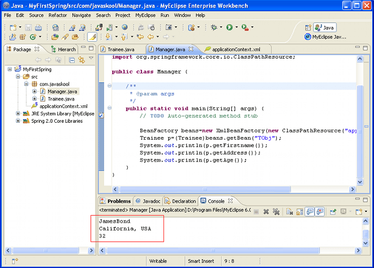Close the Manager.java editor tab
Screen dimensions: 374x268
(x=191, y=49)
